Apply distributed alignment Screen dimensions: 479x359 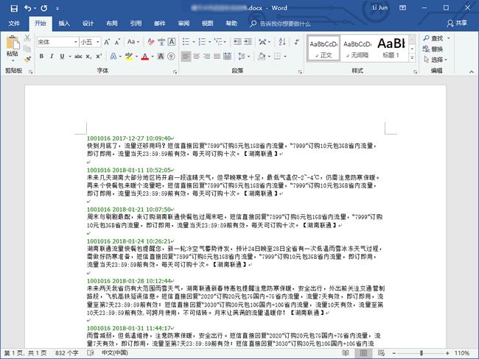tap(227, 57)
